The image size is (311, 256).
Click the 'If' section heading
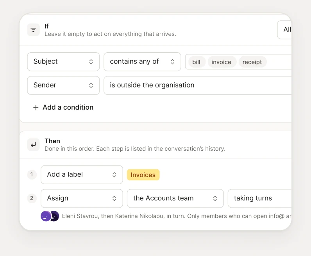(46, 26)
